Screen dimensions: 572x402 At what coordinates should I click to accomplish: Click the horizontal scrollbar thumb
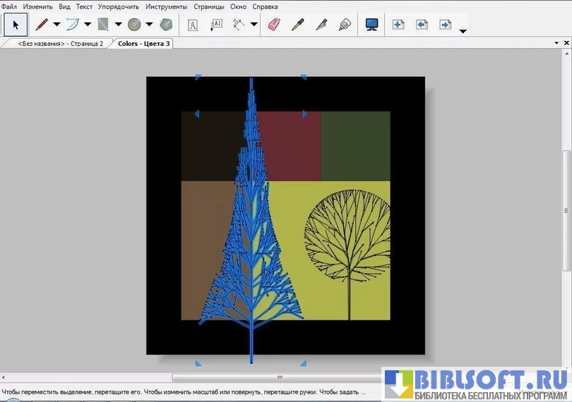coord(279,377)
